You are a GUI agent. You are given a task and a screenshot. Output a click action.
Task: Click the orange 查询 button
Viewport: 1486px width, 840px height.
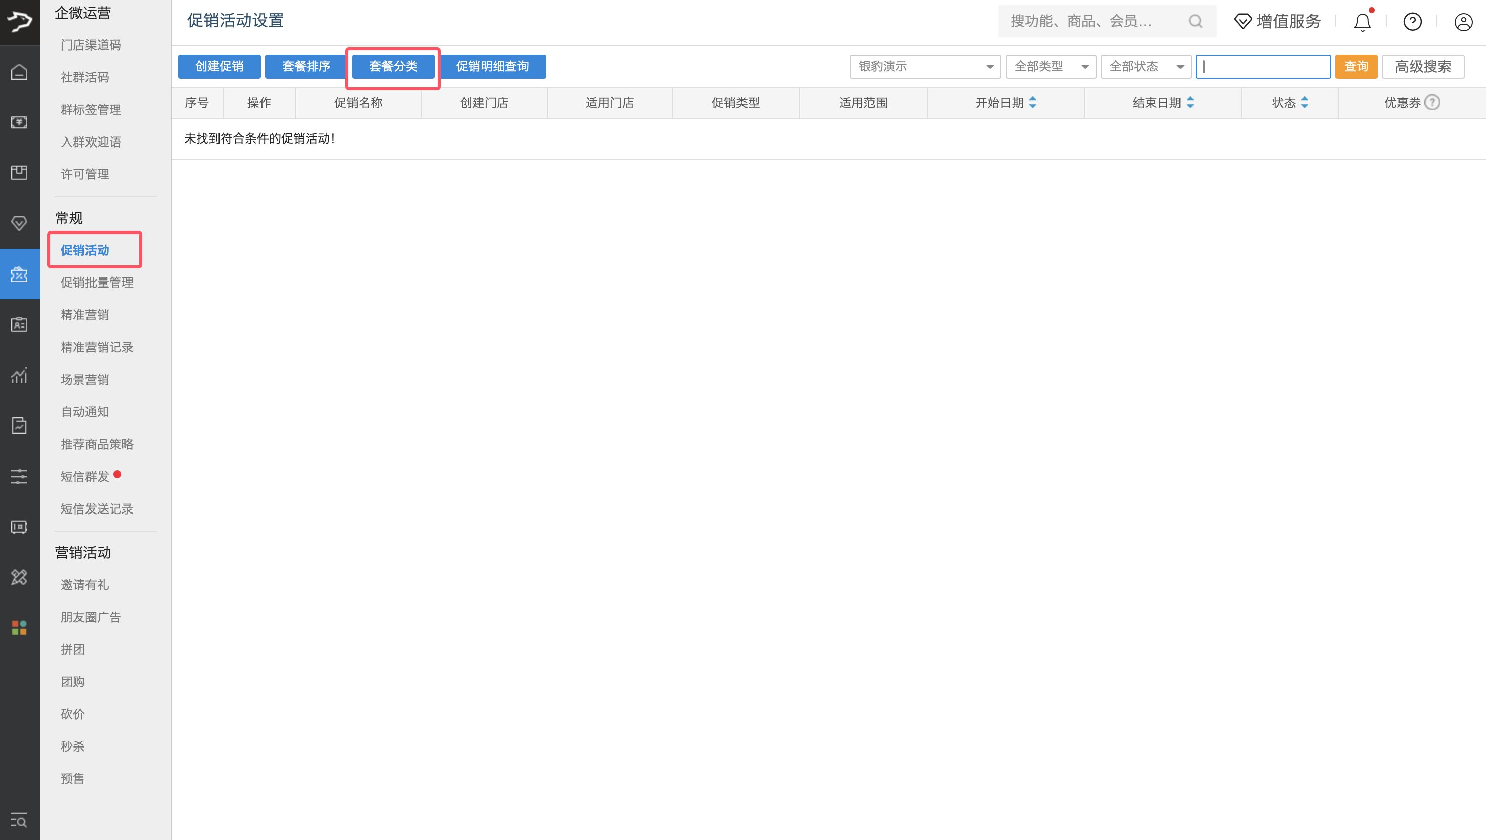(1356, 66)
